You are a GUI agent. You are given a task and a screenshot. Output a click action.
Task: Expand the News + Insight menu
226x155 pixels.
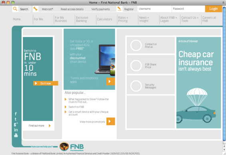point(144,19)
